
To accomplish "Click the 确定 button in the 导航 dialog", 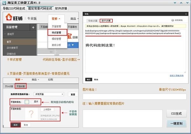I will (88, 80).
